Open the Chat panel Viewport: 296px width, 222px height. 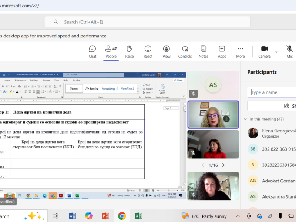point(92,51)
